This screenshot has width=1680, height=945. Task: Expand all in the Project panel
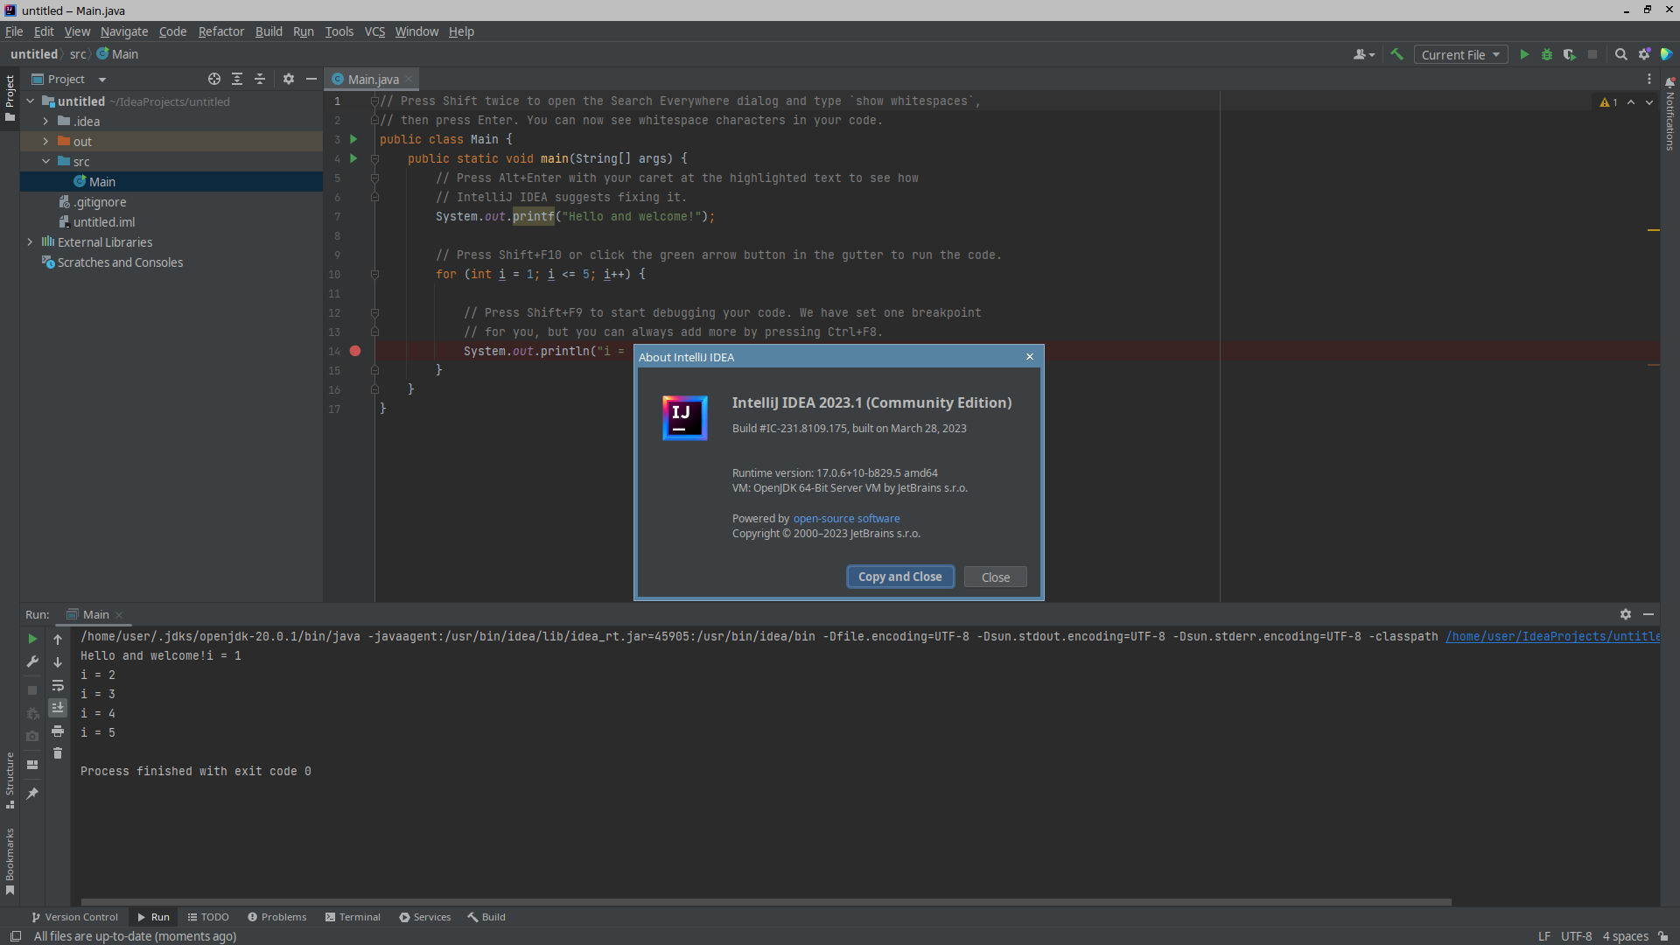click(x=237, y=79)
